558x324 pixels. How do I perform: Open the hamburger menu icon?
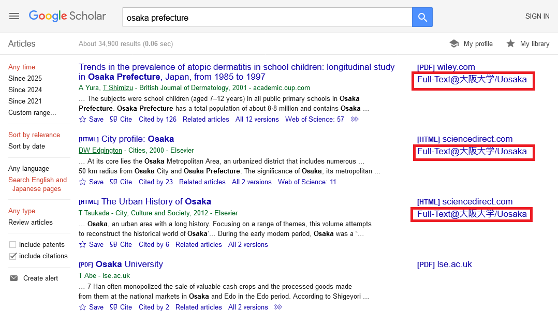(x=14, y=17)
